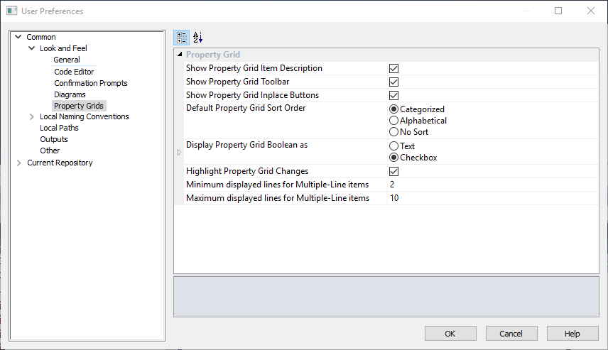Collapse the Property Grid category header

pos(179,55)
